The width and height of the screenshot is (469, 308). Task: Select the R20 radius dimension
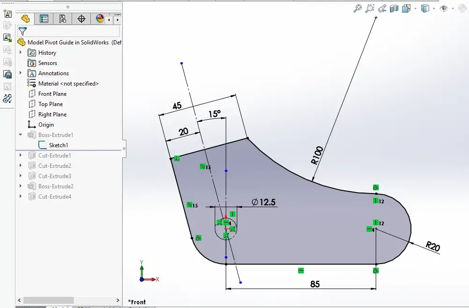point(433,246)
